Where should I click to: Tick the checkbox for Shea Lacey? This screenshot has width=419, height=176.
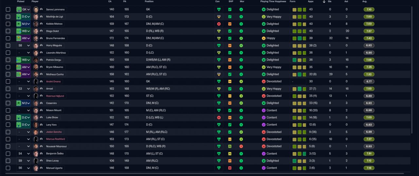click(x=8, y=161)
